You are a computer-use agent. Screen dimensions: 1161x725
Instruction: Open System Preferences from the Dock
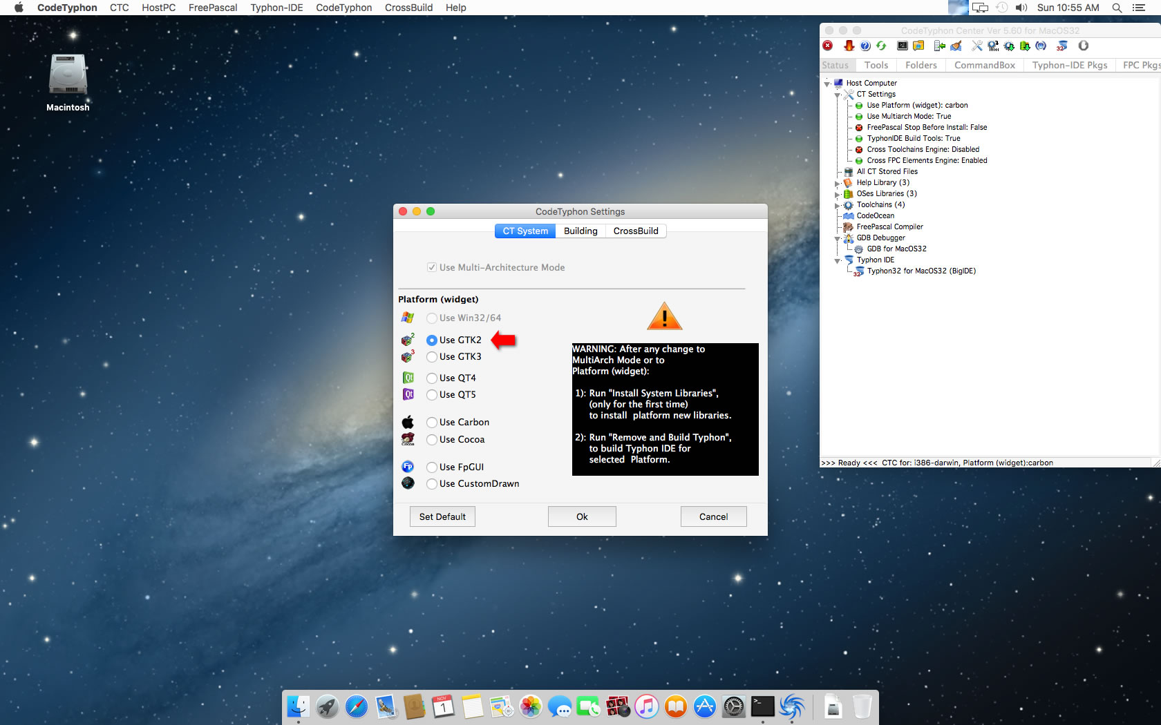733,706
